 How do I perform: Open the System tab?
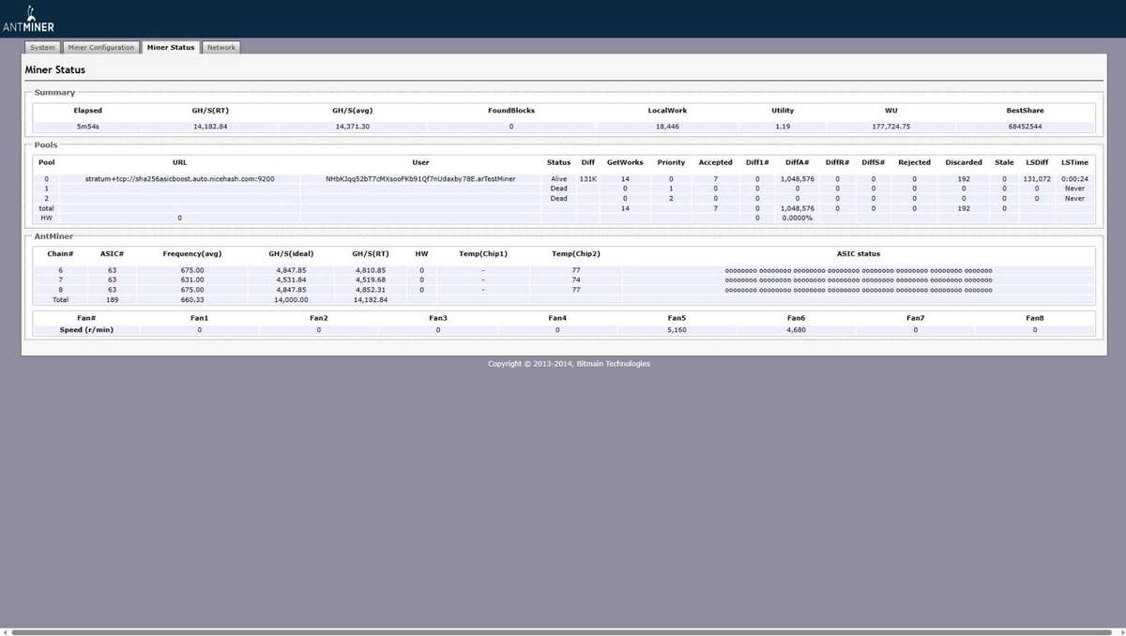pos(42,47)
